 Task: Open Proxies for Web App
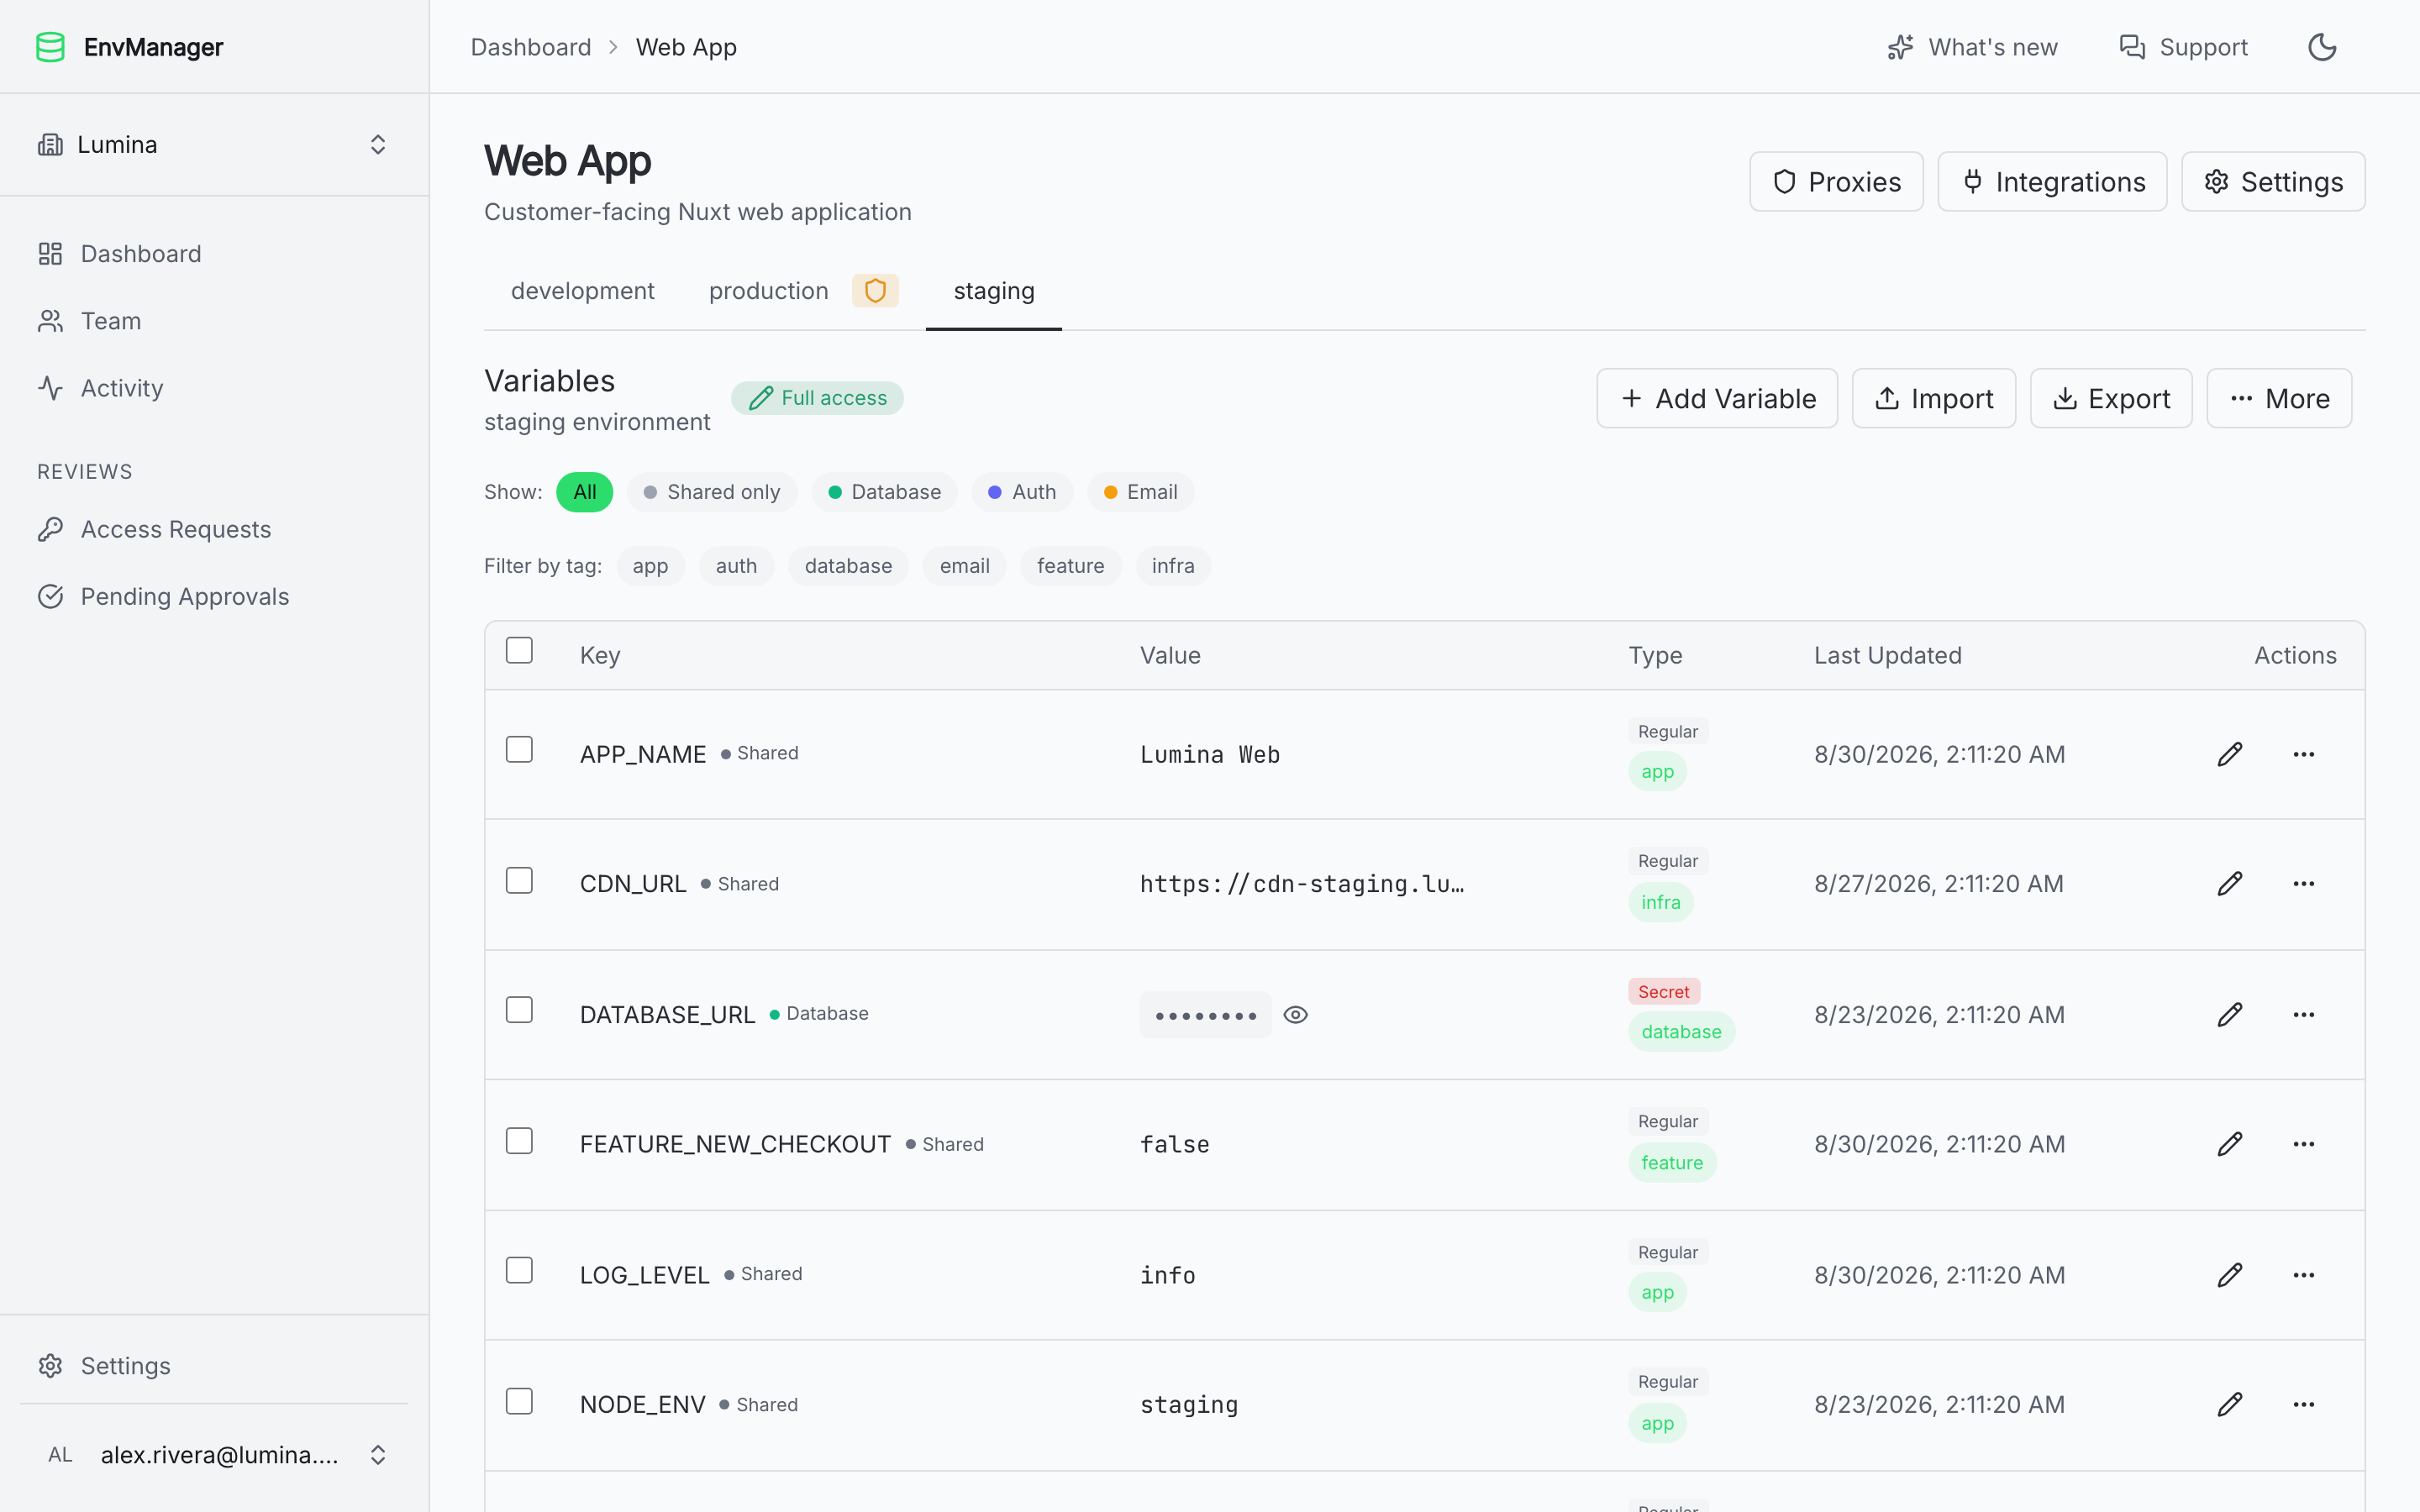tap(1836, 182)
